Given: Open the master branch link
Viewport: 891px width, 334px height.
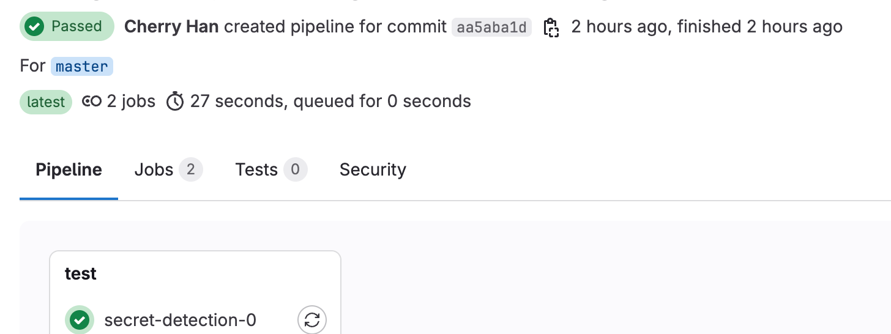Looking at the screenshot, I should [x=81, y=66].
